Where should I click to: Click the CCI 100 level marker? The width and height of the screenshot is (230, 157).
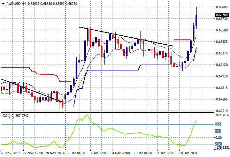[217, 131]
